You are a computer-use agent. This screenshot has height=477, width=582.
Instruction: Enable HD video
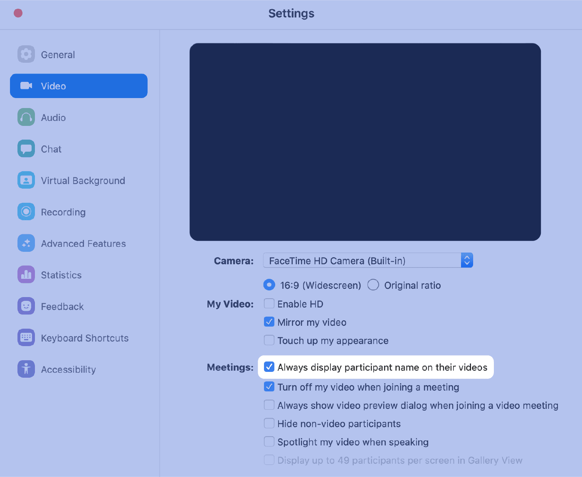pos(269,303)
